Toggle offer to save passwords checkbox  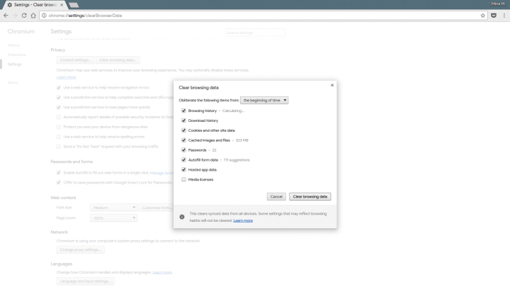(59, 182)
